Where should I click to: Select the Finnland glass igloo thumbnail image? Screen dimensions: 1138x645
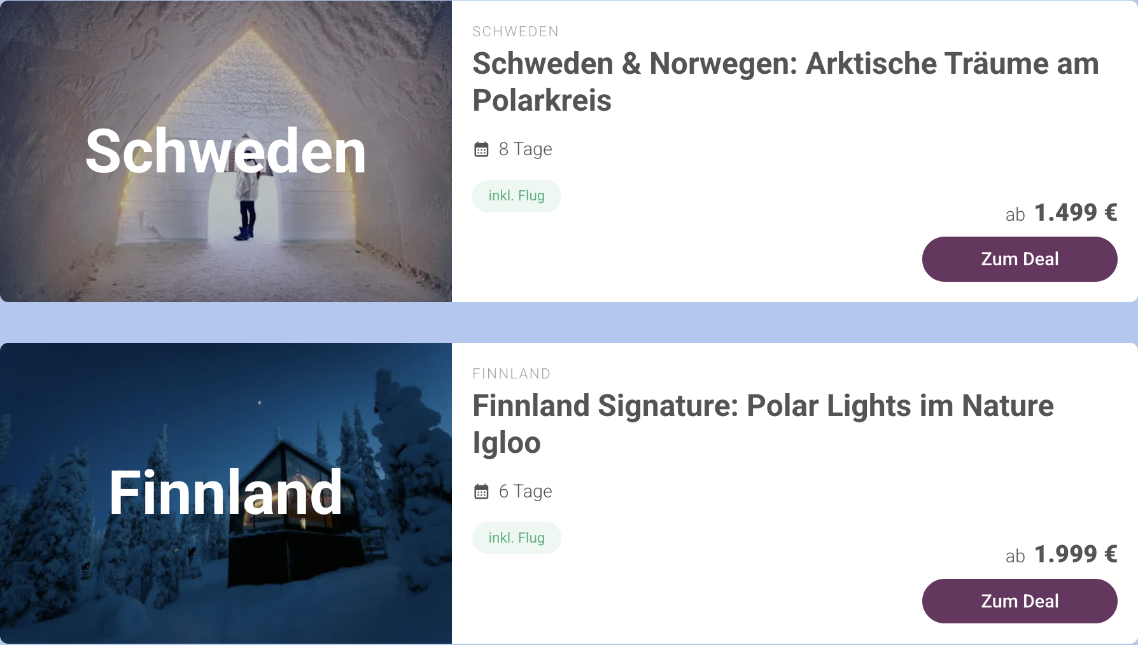[226, 493]
